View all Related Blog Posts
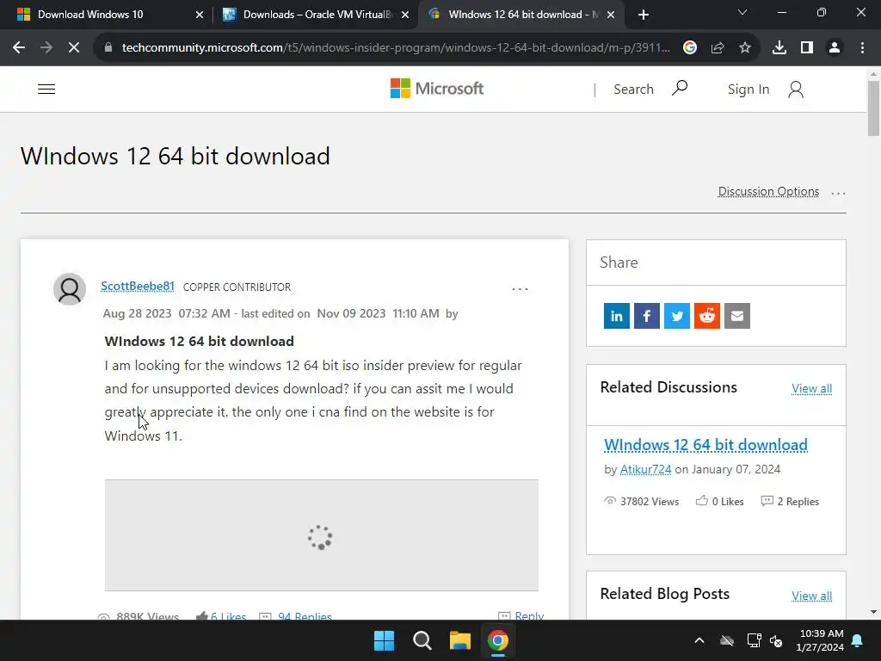 812,596
